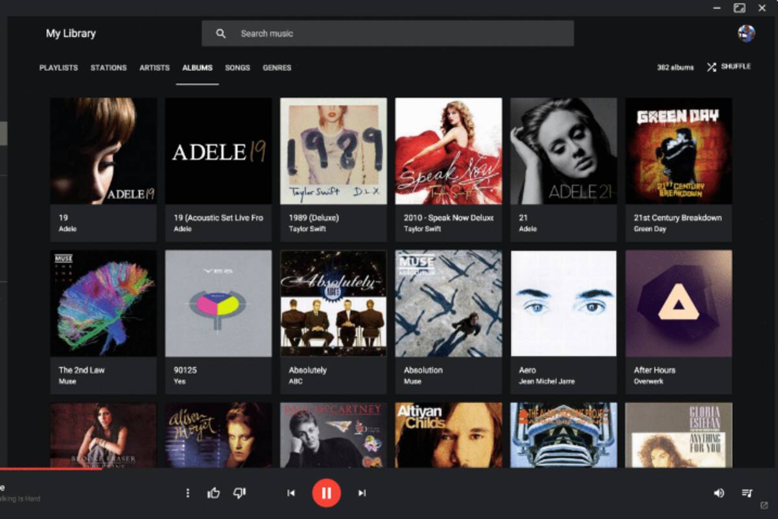Click 'Green Day' artist name
The height and width of the screenshot is (519, 778).
click(x=650, y=229)
